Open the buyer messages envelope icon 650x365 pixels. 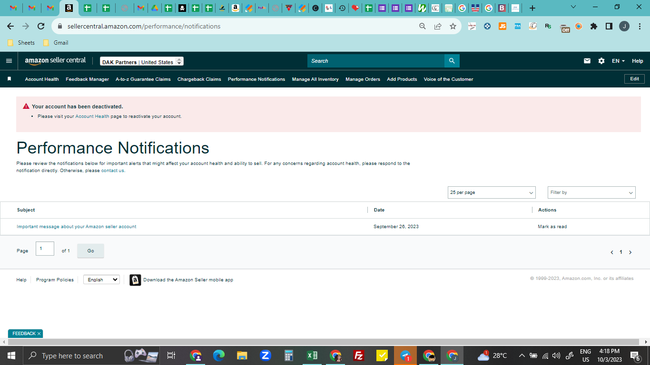coord(587,61)
